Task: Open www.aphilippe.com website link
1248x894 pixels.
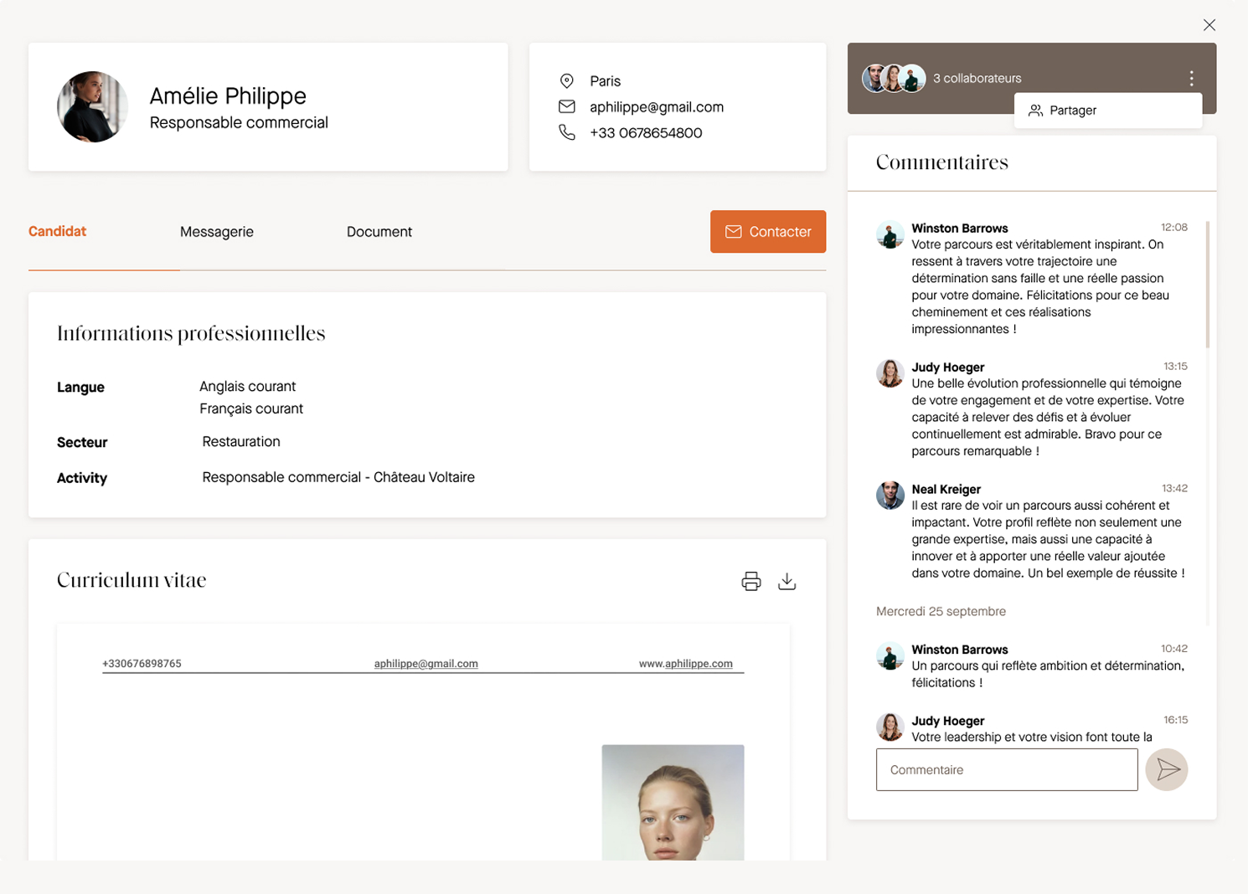Action: [685, 664]
